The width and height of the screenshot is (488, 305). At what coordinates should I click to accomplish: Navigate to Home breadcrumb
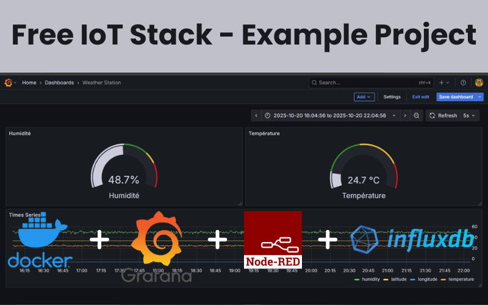pos(29,82)
